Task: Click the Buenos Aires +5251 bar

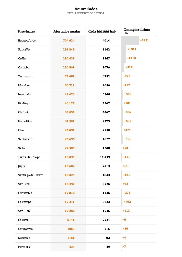Action: click(130, 40)
